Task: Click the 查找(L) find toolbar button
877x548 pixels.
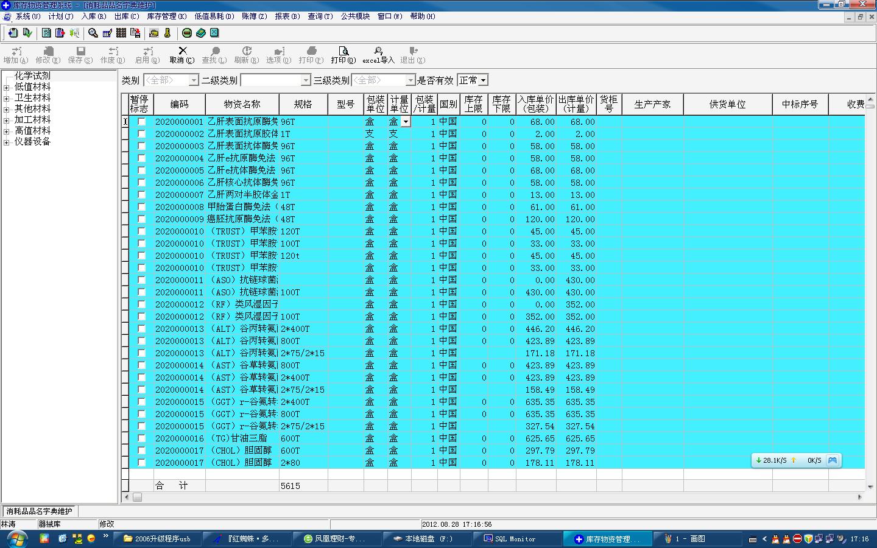Action: (x=214, y=55)
